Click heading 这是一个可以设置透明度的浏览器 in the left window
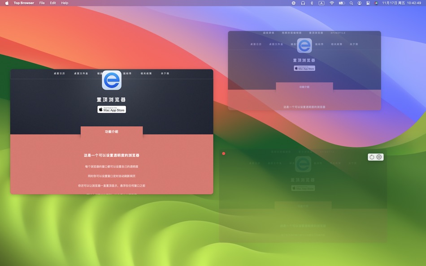This screenshot has width=426, height=266. coord(111,155)
